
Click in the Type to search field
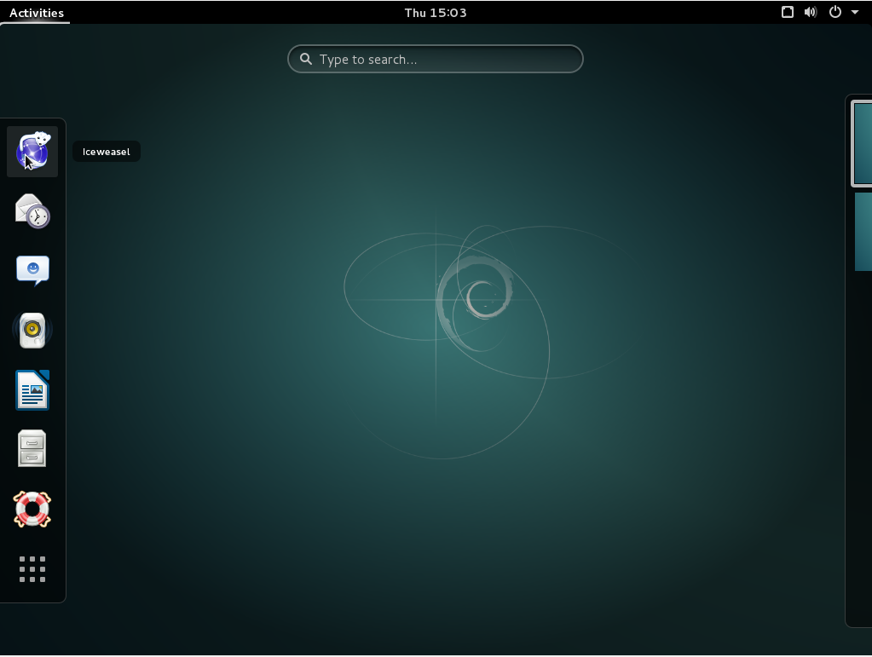[x=443, y=60]
